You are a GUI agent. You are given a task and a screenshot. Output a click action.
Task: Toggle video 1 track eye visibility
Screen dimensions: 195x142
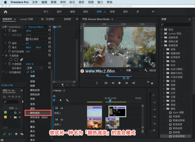[x=62, y=120]
